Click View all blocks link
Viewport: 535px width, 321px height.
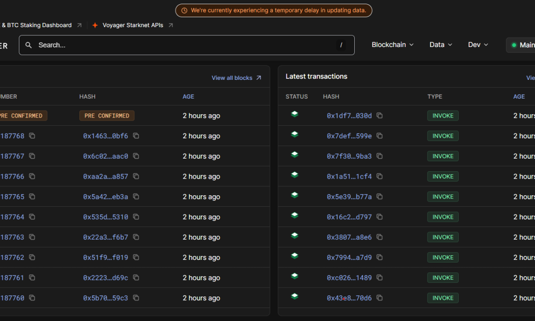point(236,78)
